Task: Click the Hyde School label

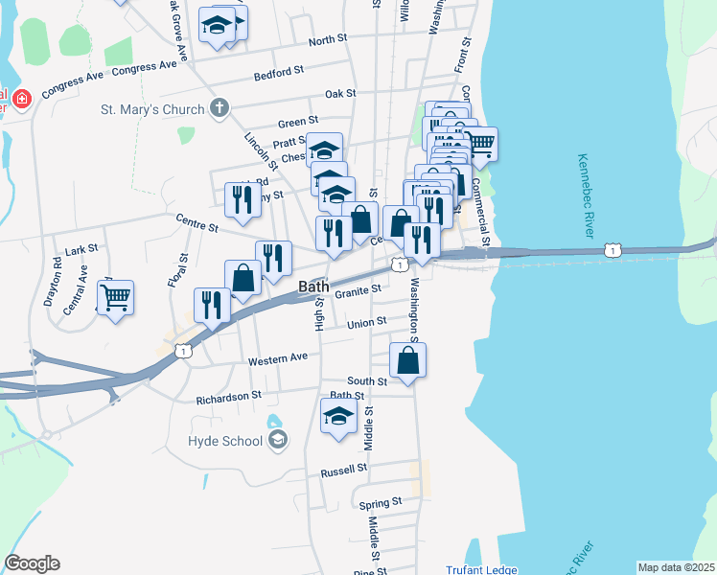Action: pyautogui.click(x=225, y=441)
